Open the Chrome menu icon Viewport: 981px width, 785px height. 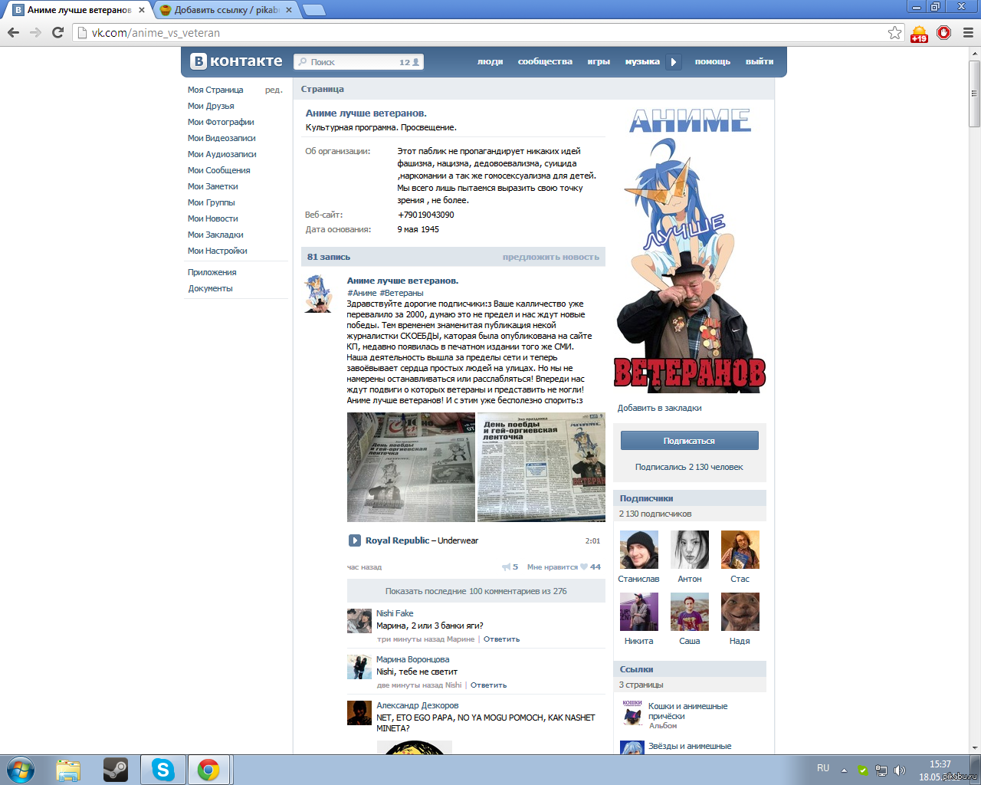click(x=968, y=32)
